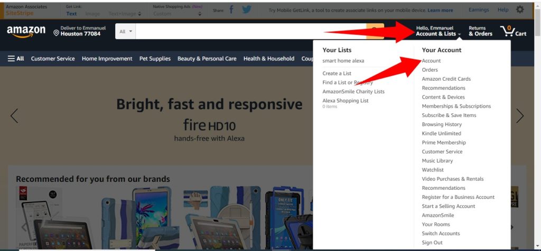Open Earnings in SiteStripe

479,9
